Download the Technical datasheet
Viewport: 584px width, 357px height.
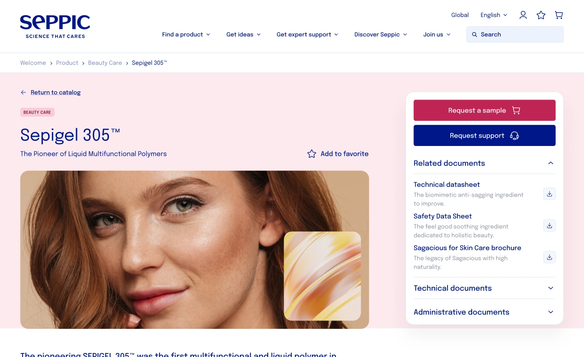tap(549, 194)
